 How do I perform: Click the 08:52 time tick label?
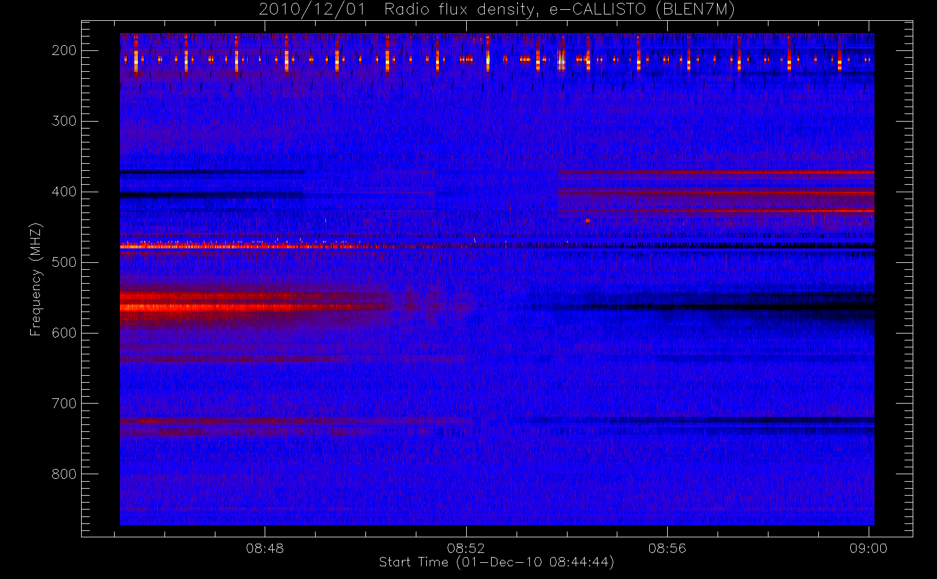coord(466,548)
